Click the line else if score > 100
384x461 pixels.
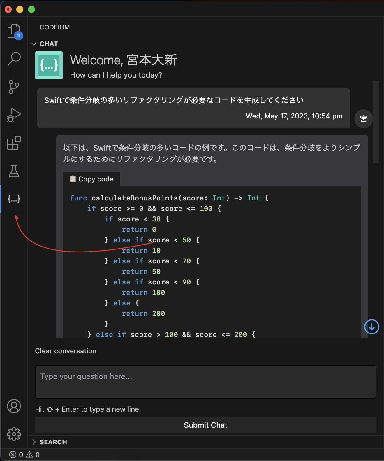click(x=172, y=335)
